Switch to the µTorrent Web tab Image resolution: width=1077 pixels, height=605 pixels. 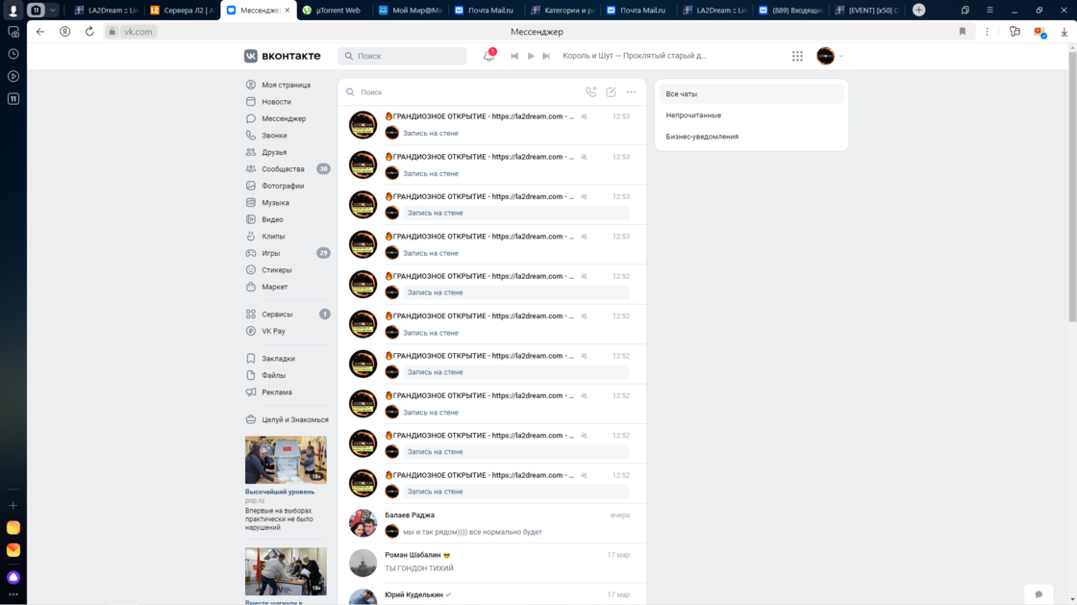[x=332, y=11]
